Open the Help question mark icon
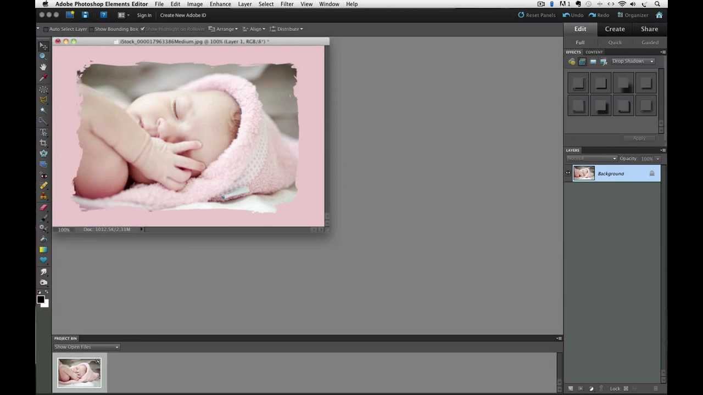703x395 pixels. [x=103, y=15]
